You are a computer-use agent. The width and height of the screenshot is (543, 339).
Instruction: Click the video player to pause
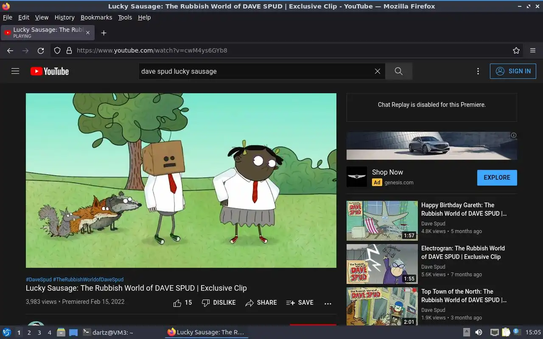point(181,181)
